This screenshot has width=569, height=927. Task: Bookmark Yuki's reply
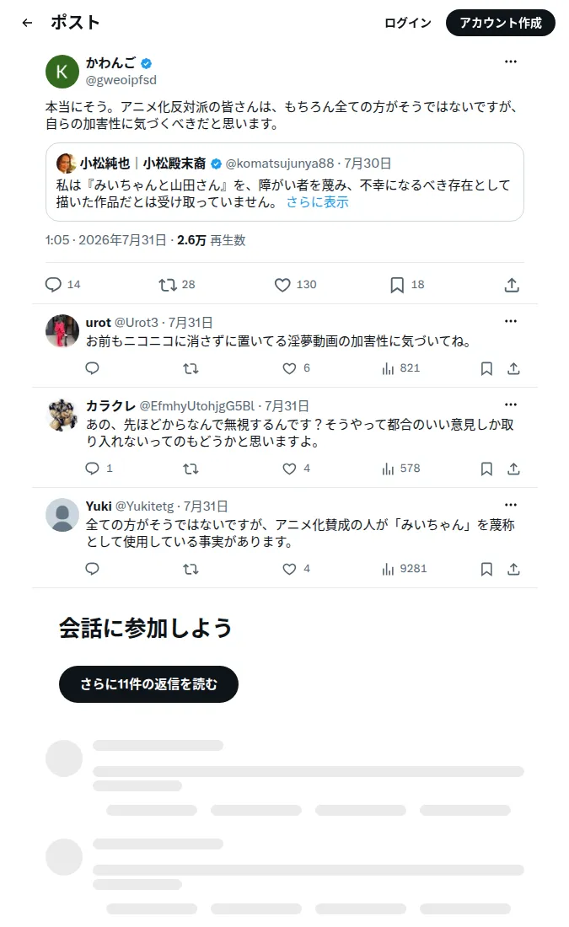pyautogui.click(x=486, y=569)
